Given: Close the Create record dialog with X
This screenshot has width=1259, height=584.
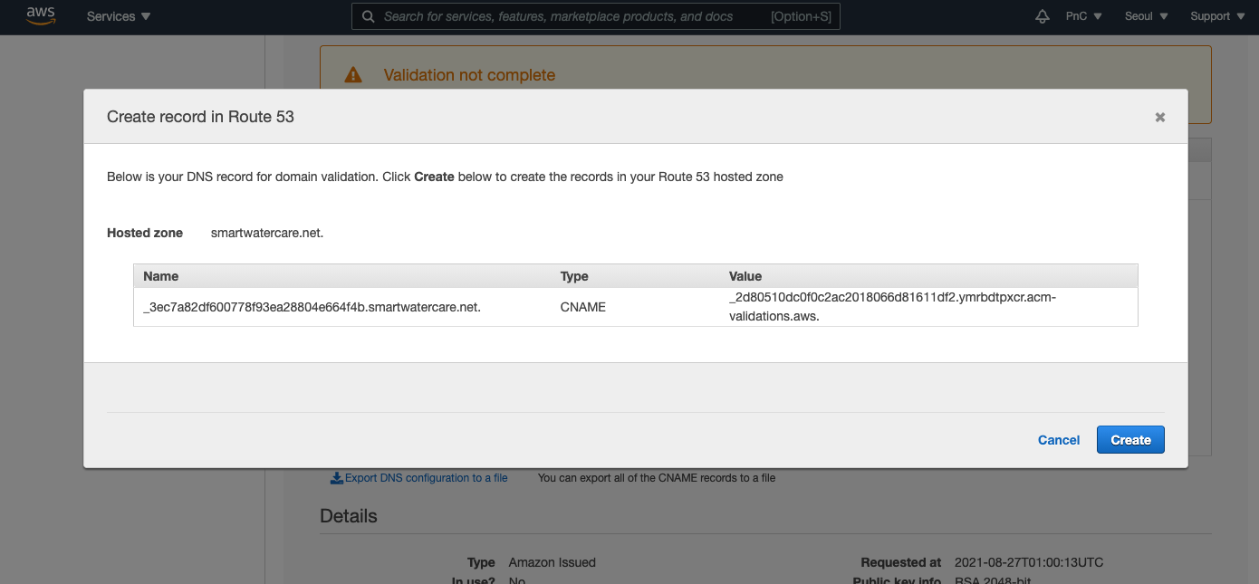Looking at the screenshot, I should pos(1159,117).
